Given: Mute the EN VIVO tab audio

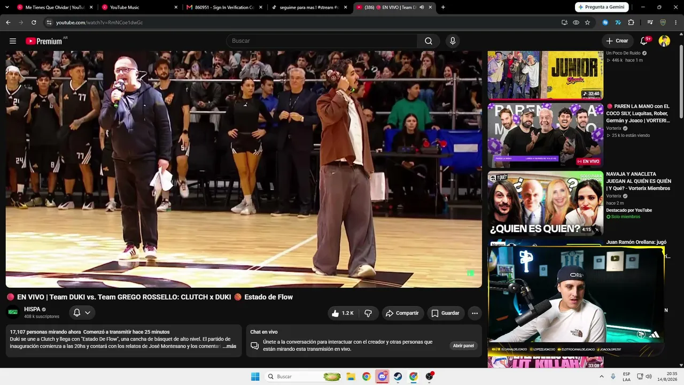Looking at the screenshot, I should (422, 7).
